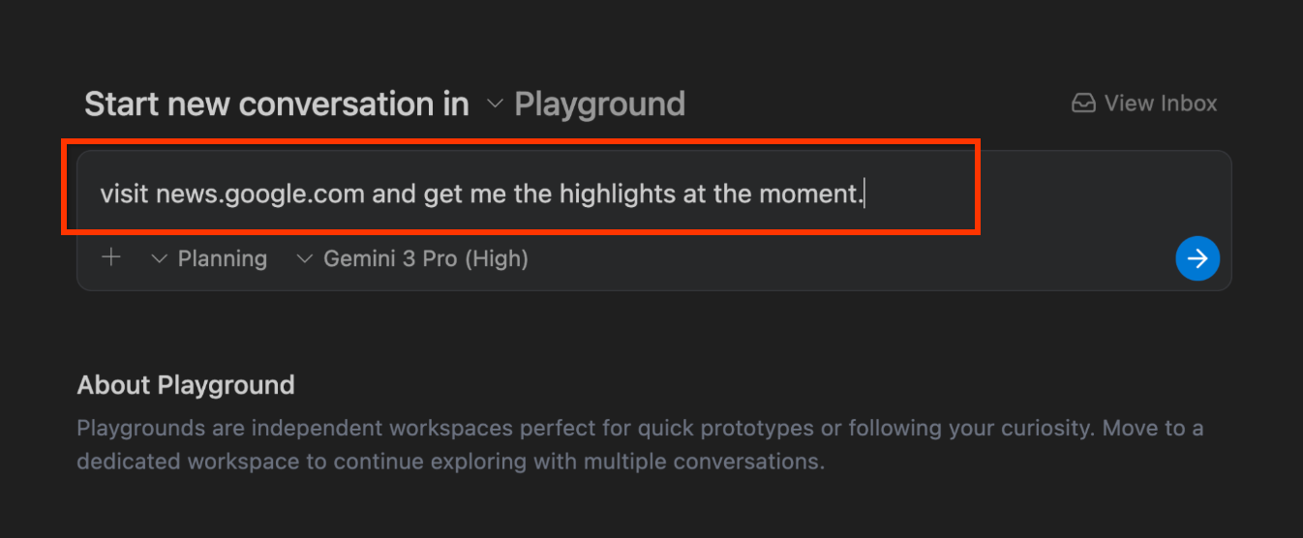Place cursor at end of prompt text
Viewport: 1303px width, 538px height.
[x=864, y=194]
